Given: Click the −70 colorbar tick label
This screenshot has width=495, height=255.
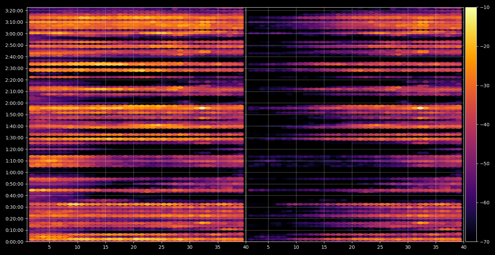Looking at the screenshot, I should tap(484, 242).
